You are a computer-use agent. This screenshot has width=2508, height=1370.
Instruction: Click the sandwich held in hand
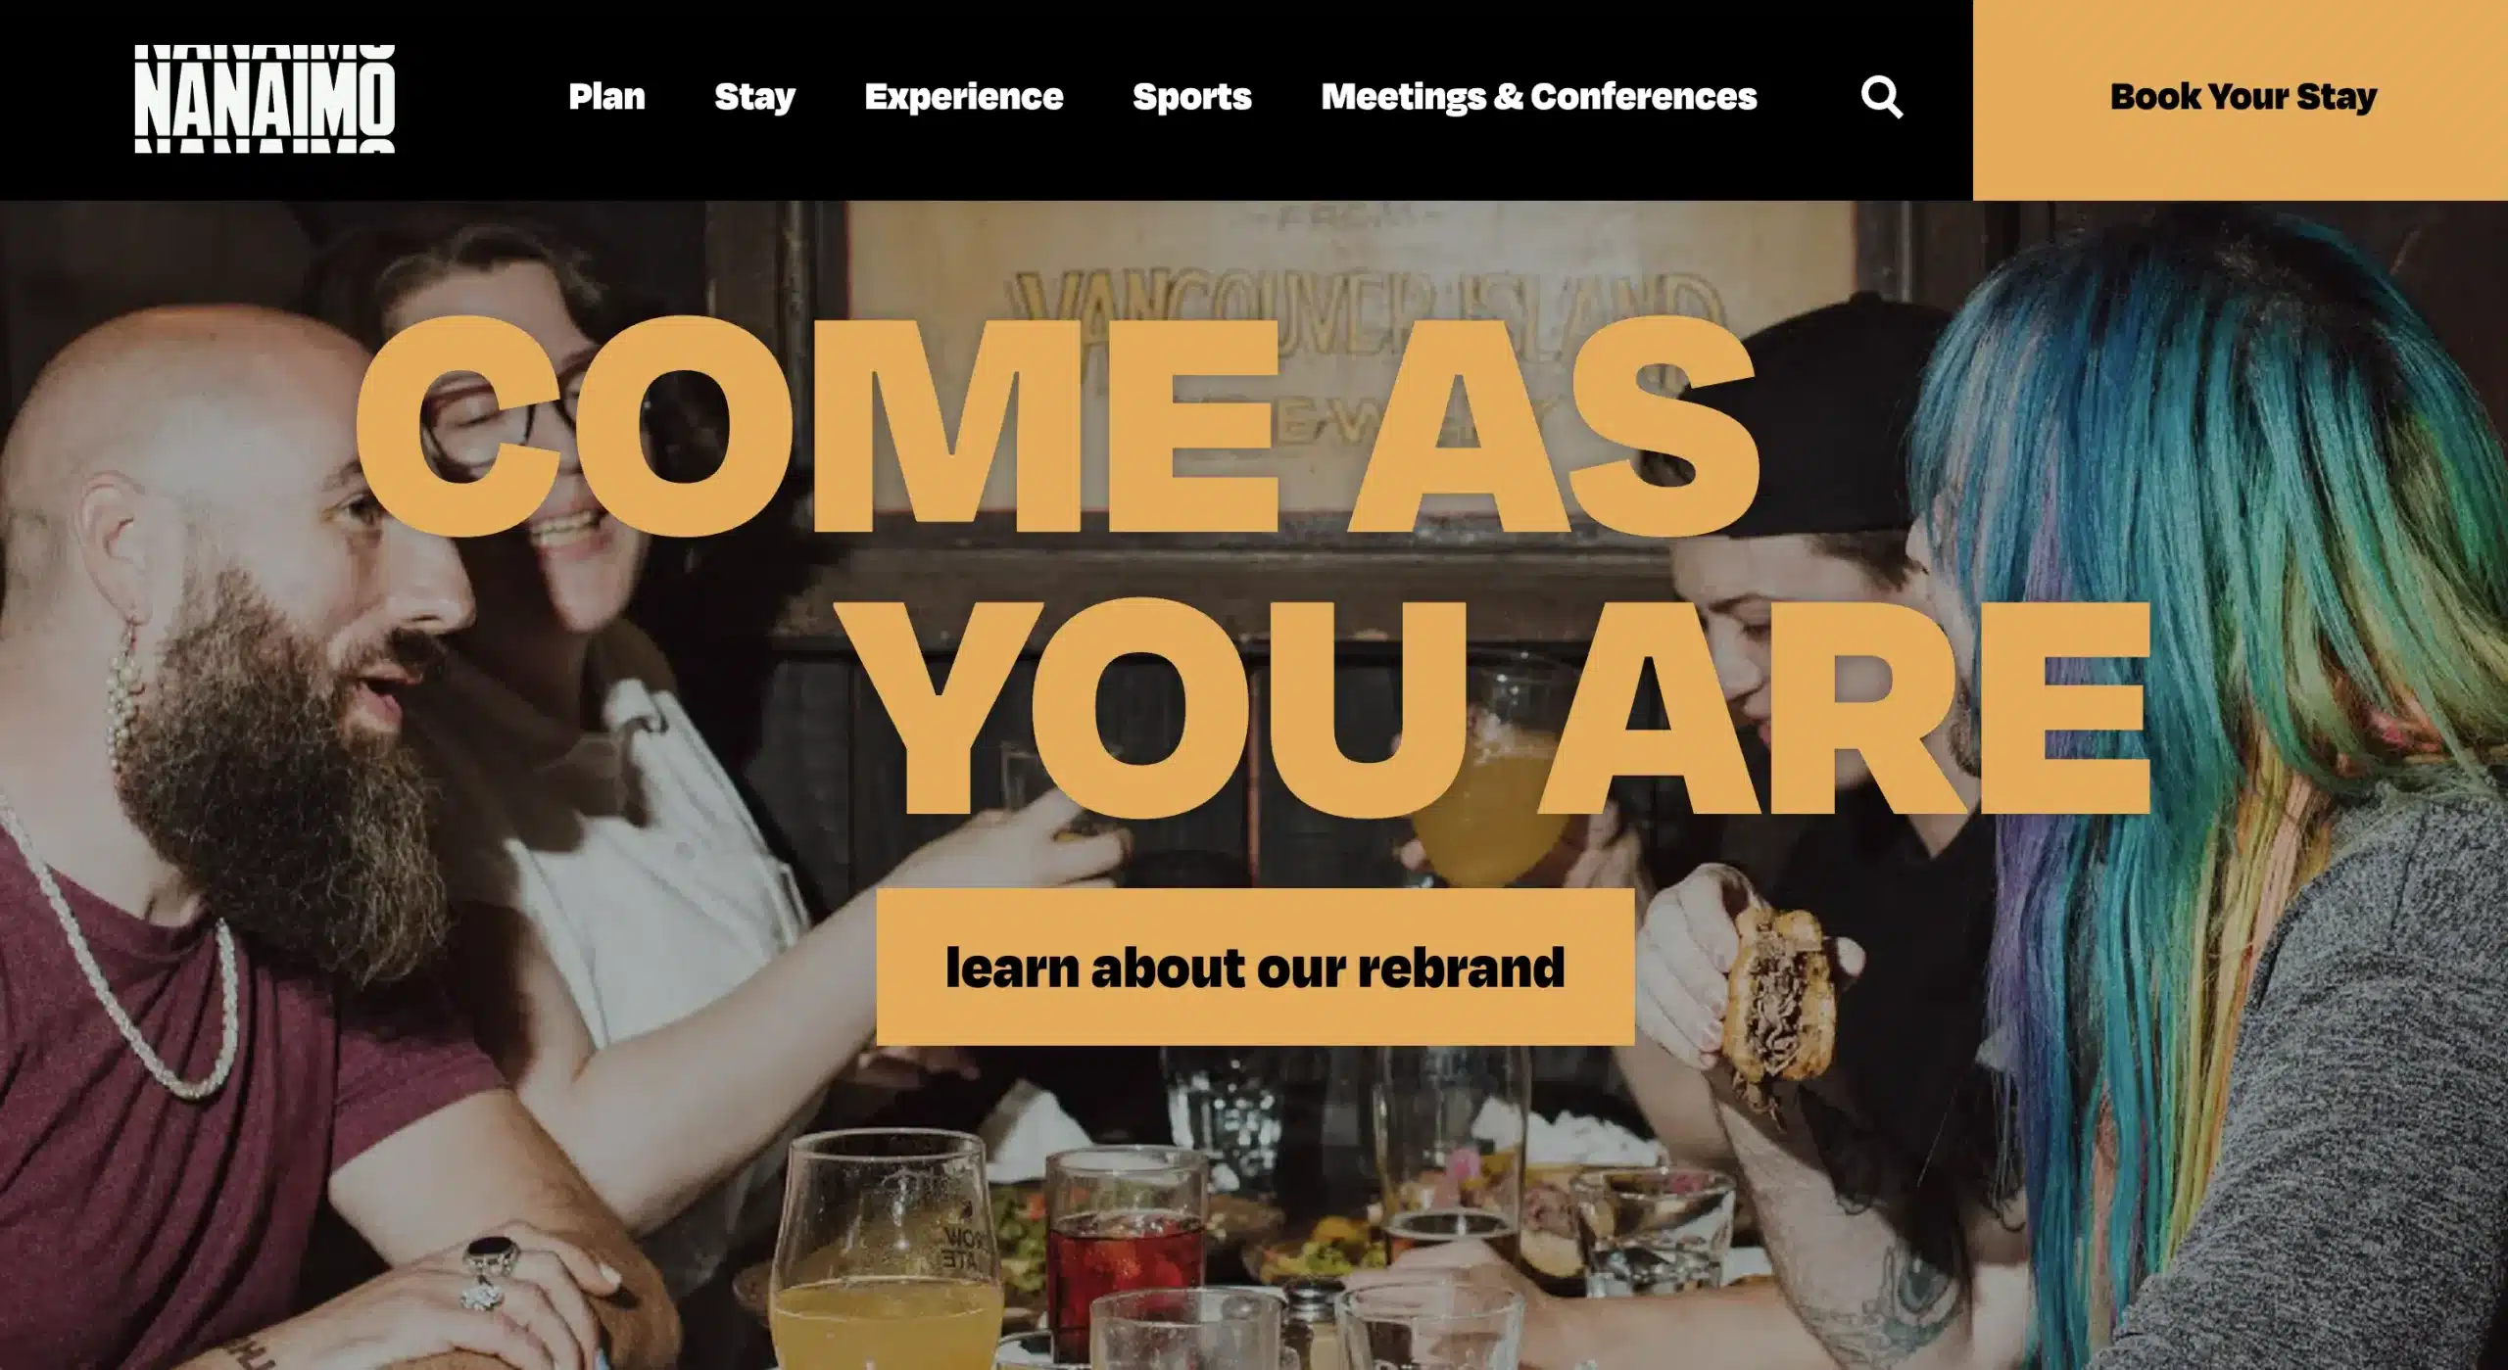pyautogui.click(x=1771, y=997)
